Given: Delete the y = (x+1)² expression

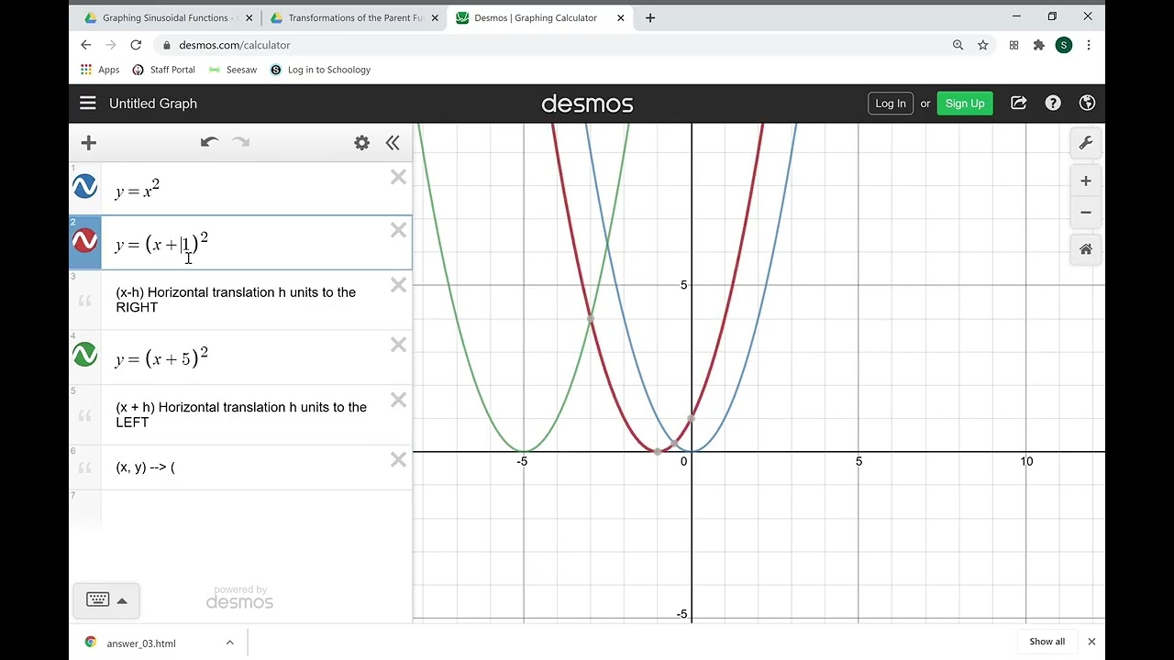Looking at the screenshot, I should coord(398,230).
